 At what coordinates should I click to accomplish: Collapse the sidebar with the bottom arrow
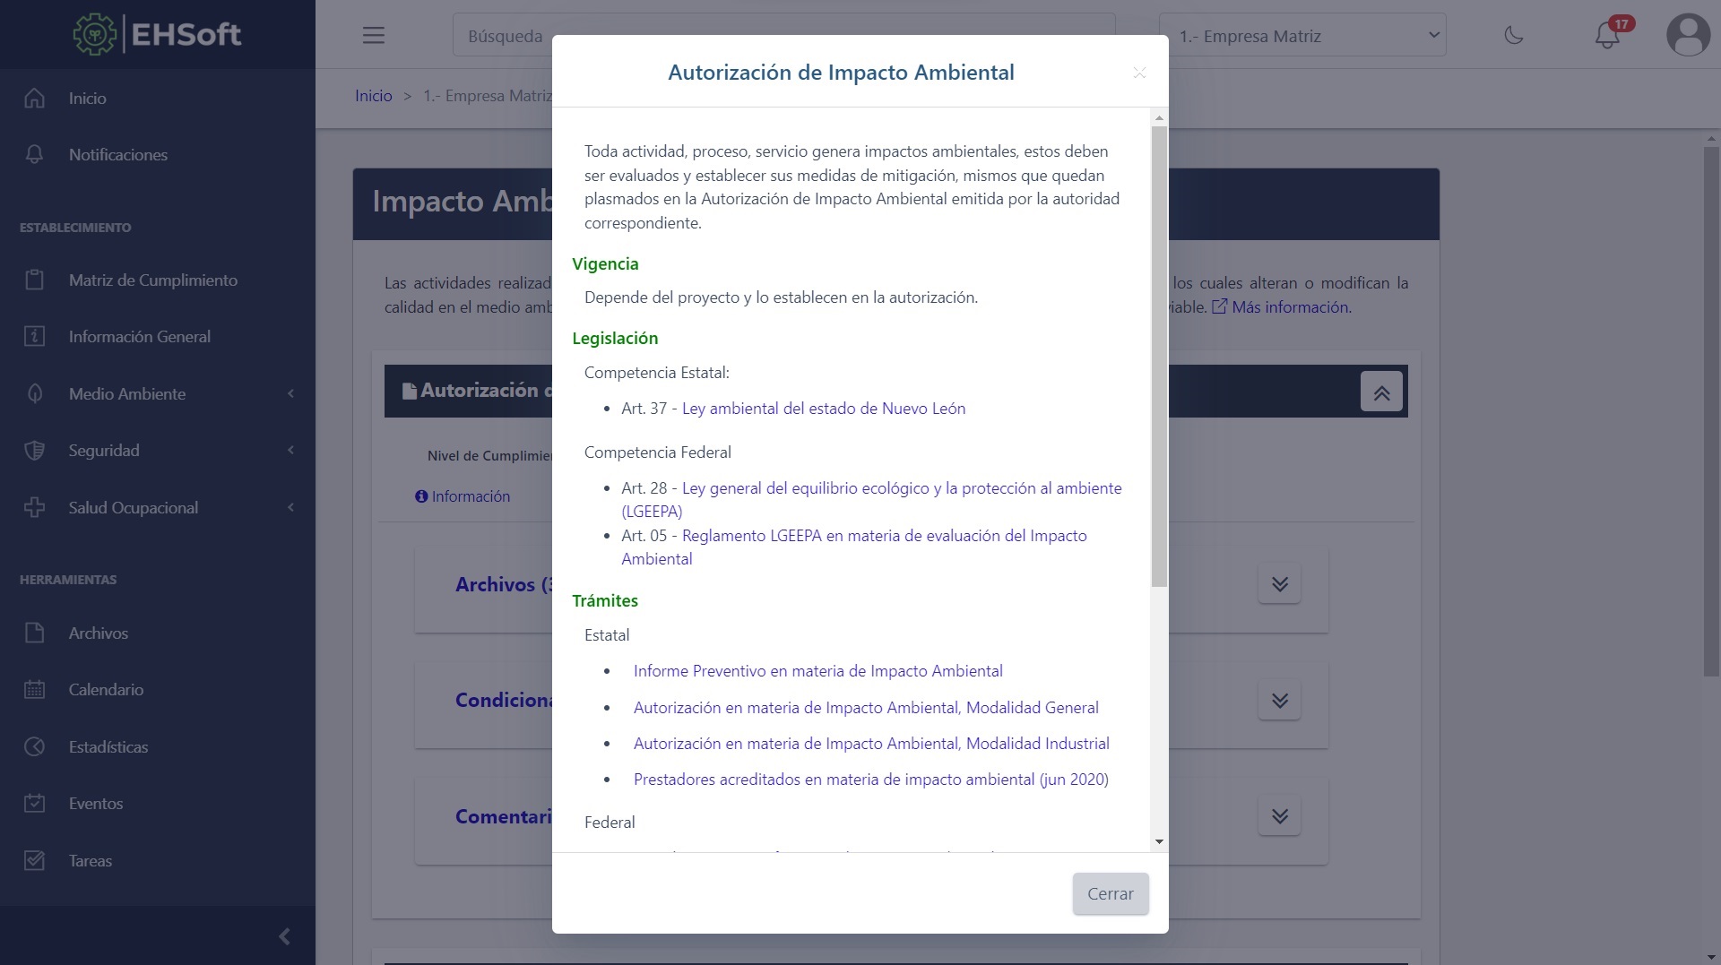(284, 935)
